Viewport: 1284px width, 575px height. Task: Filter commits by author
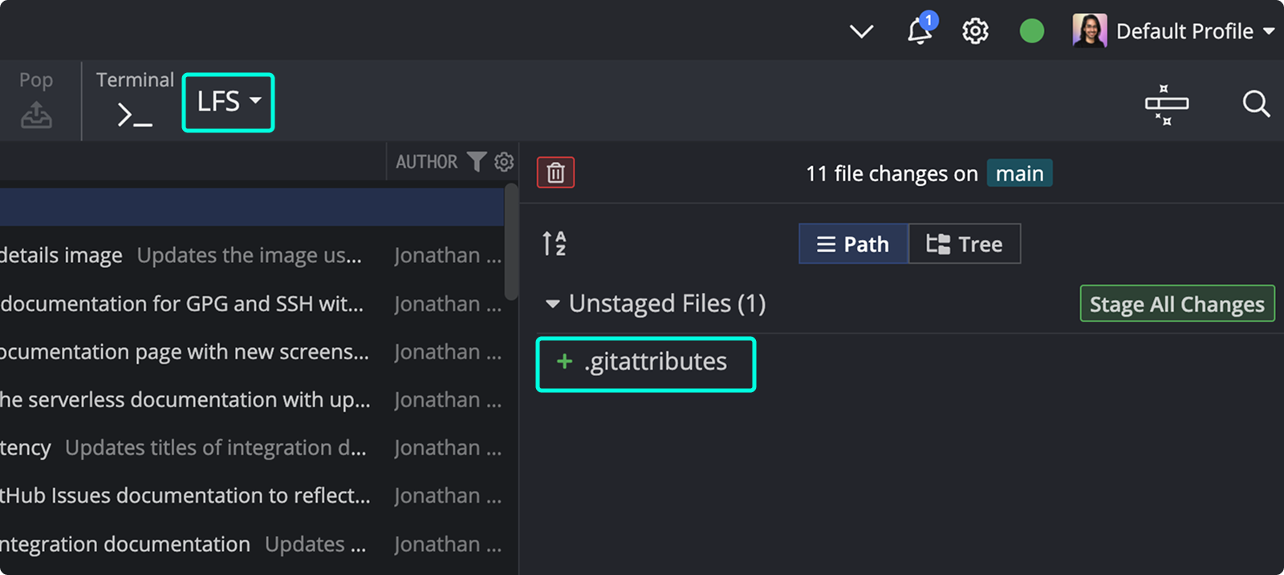tap(477, 162)
